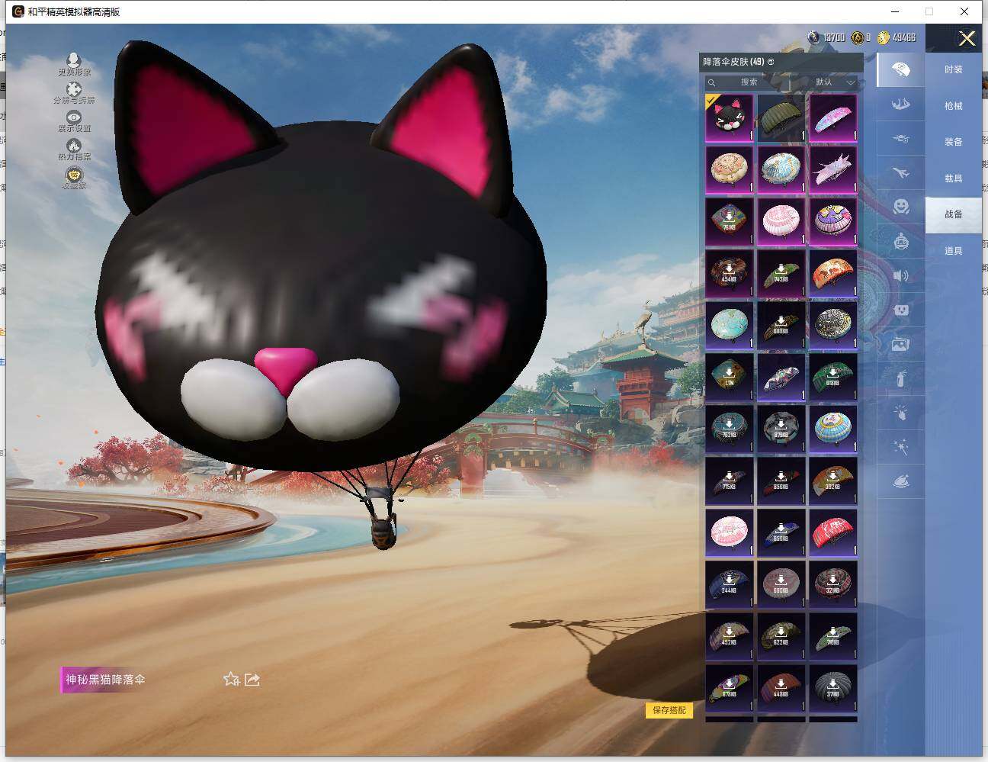Download the 244KB blue parachute skin

click(730, 584)
